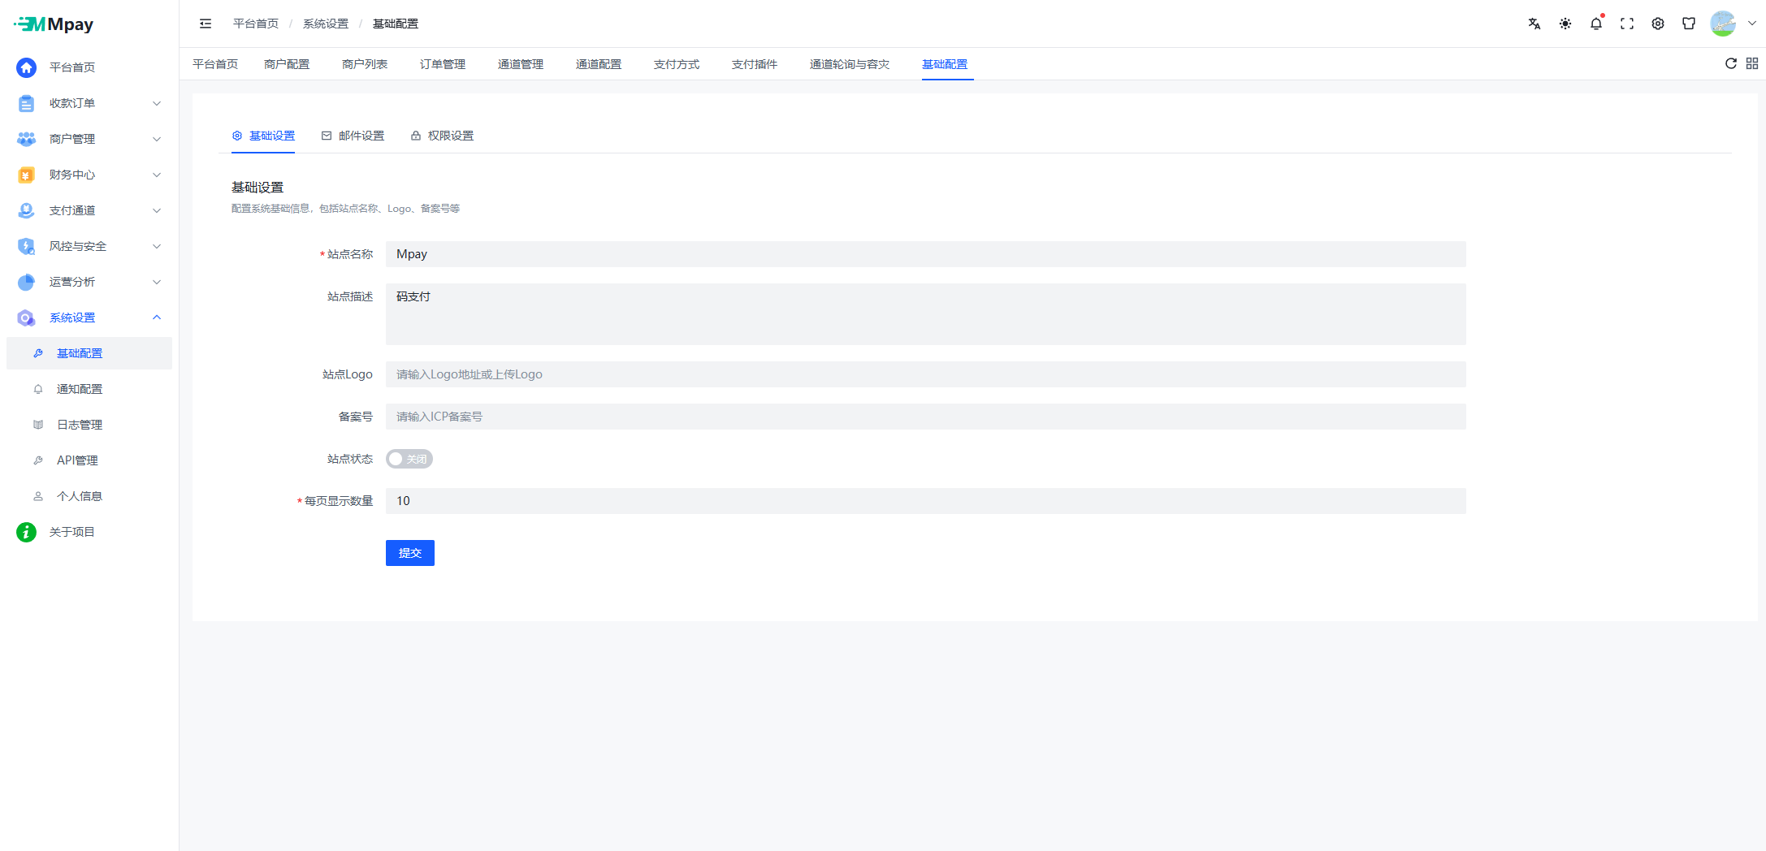
Task: Switch to the 邮件设置 tab
Action: (x=353, y=136)
